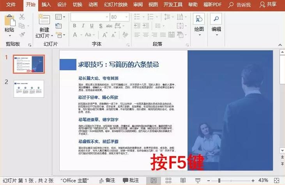This screenshot has width=285, height=185.
Task: Toggle Underline formatting
Action: [x=92, y=26]
